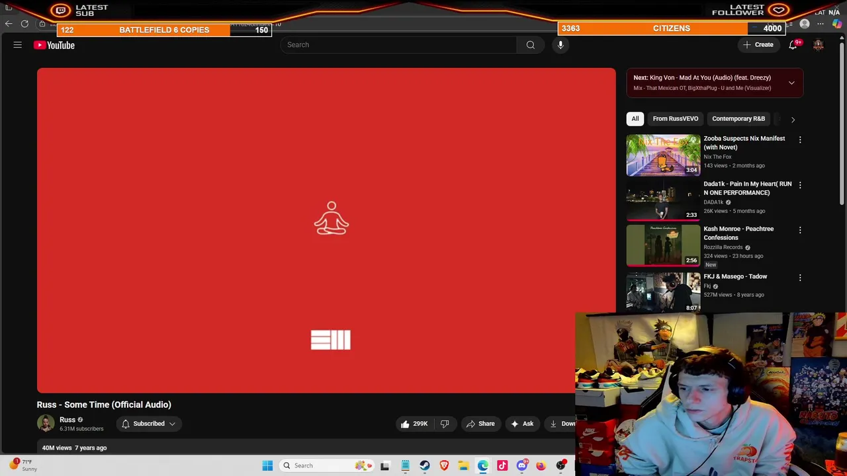Share the video

480,424
